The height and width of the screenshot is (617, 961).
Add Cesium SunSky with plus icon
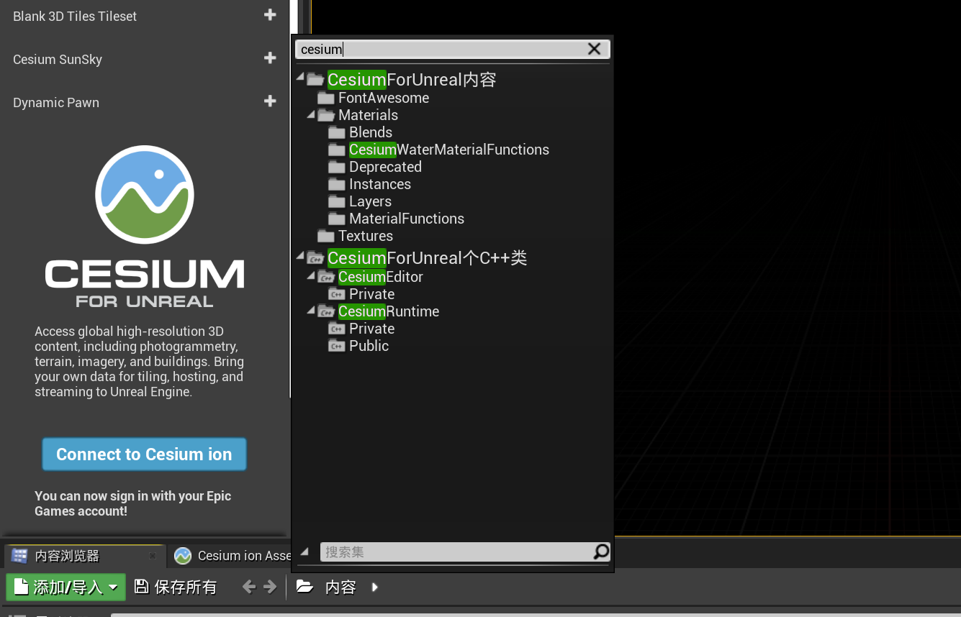270,58
